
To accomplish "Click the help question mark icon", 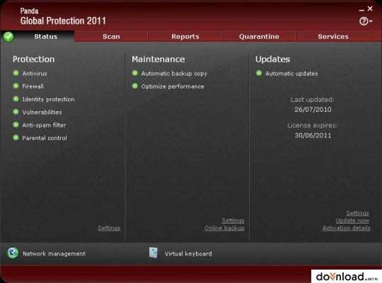I will (364, 21).
